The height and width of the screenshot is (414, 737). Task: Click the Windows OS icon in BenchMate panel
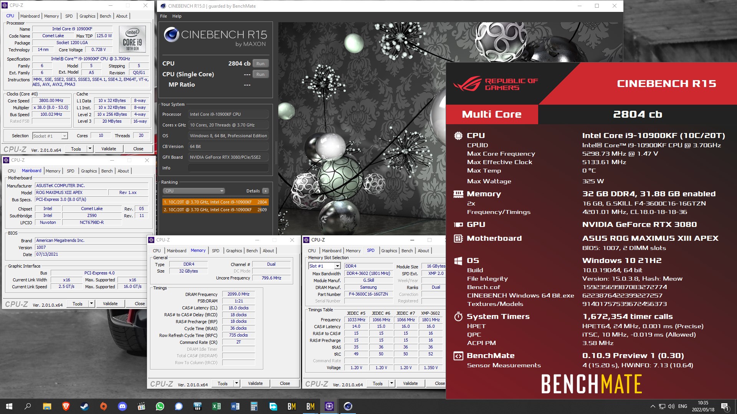point(458,261)
